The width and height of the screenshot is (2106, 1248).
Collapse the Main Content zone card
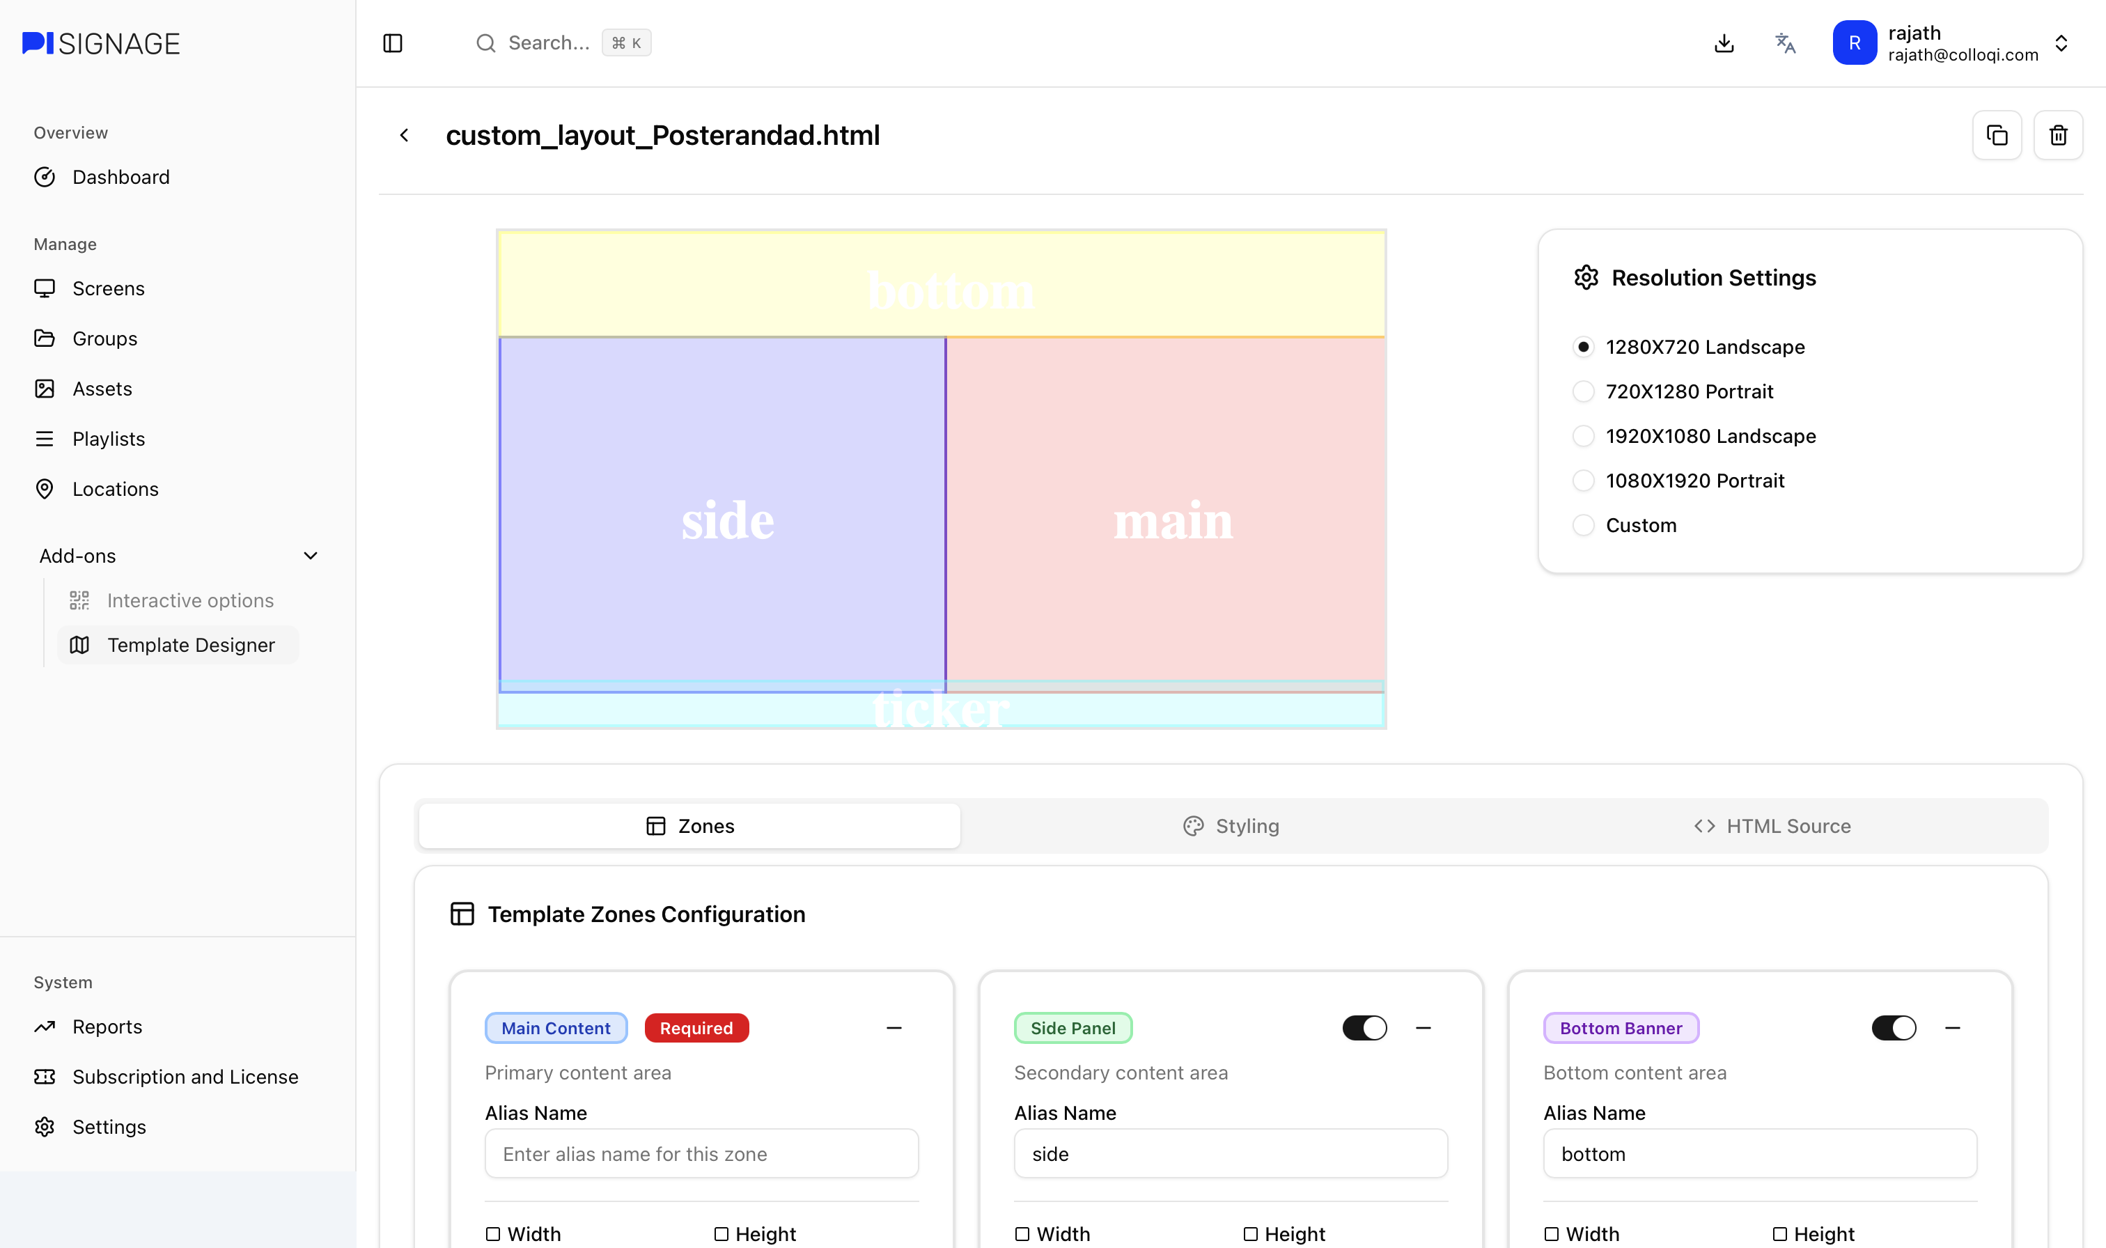point(894,1028)
